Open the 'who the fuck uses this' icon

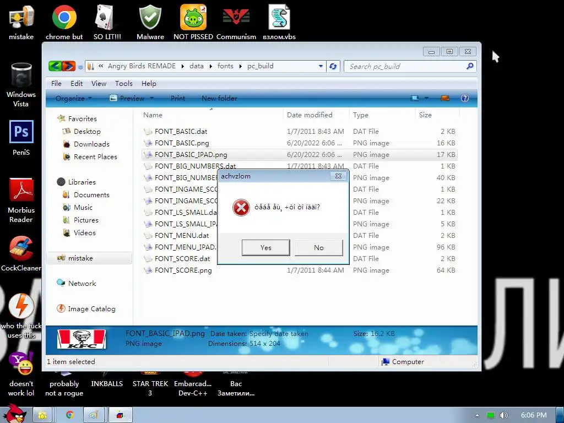[x=21, y=306]
